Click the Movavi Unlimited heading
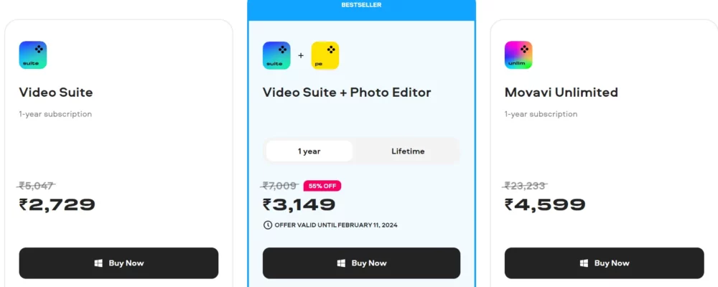The height and width of the screenshot is (287, 718). (x=561, y=93)
